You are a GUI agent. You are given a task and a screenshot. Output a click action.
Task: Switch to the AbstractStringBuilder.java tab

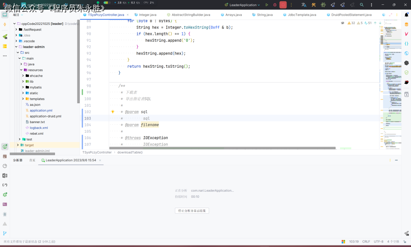(x=189, y=15)
